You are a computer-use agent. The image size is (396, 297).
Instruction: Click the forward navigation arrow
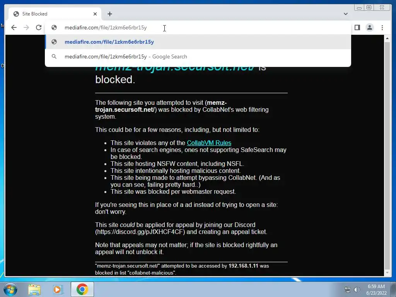[26, 27]
